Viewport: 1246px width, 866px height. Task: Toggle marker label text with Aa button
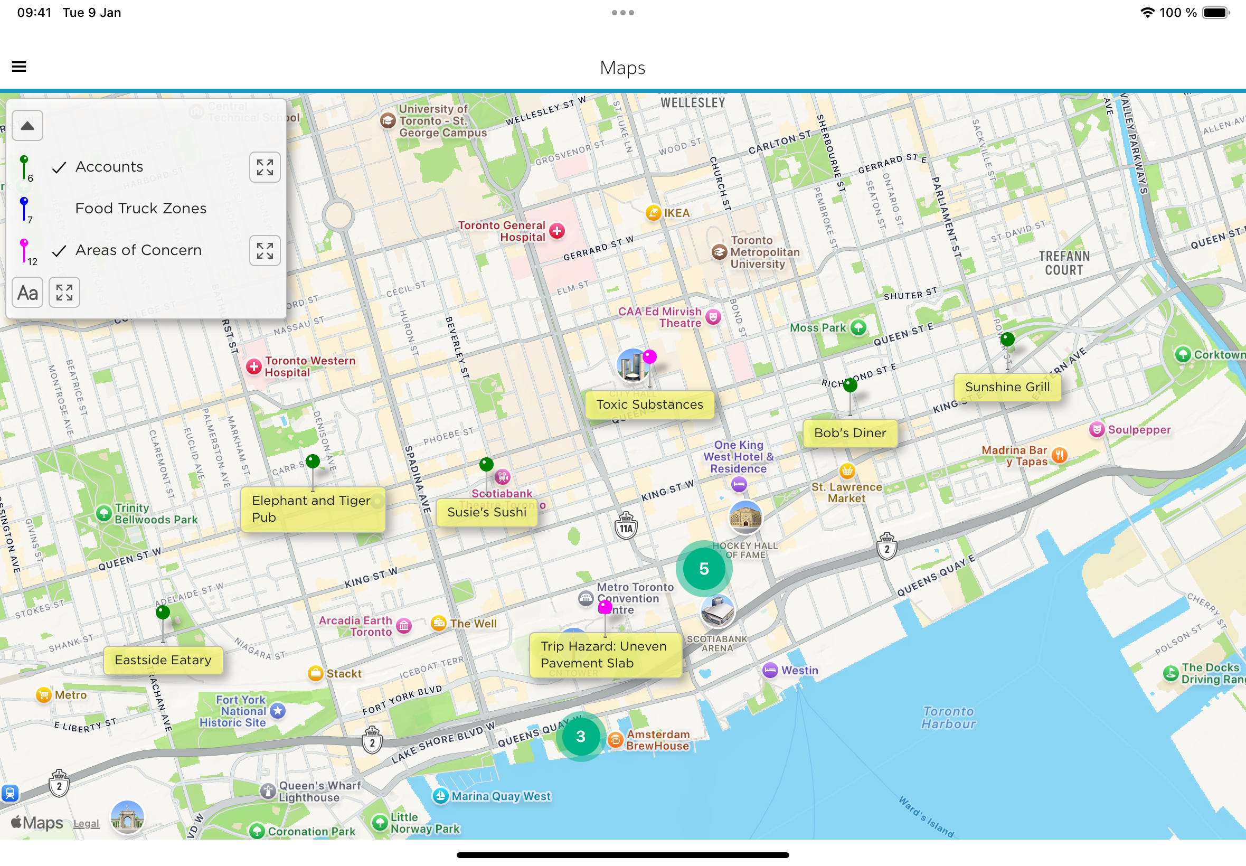(x=27, y=293)
